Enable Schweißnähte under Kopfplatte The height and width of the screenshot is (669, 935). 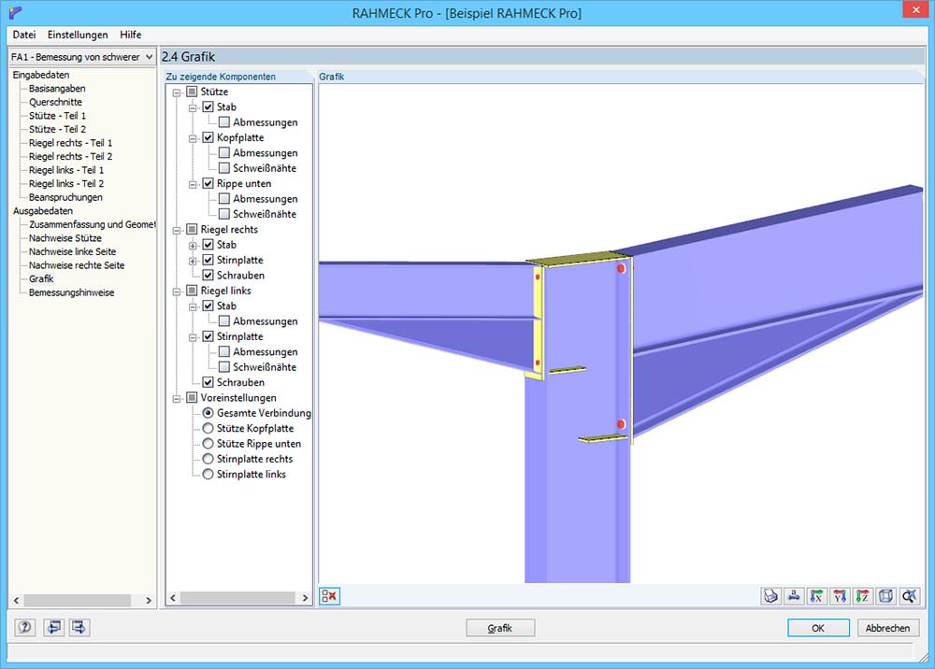click(223, 168)
